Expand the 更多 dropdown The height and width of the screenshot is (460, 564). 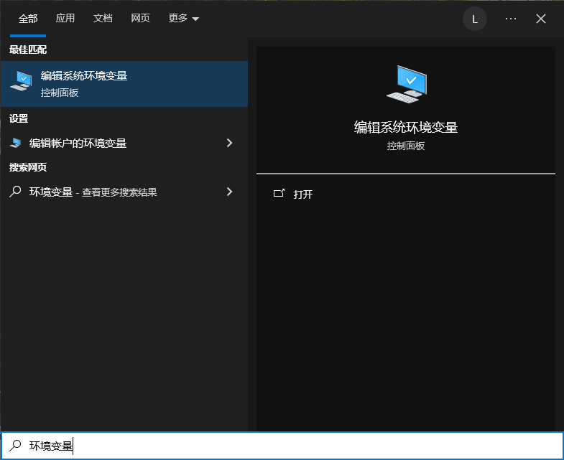pos(184,19)
